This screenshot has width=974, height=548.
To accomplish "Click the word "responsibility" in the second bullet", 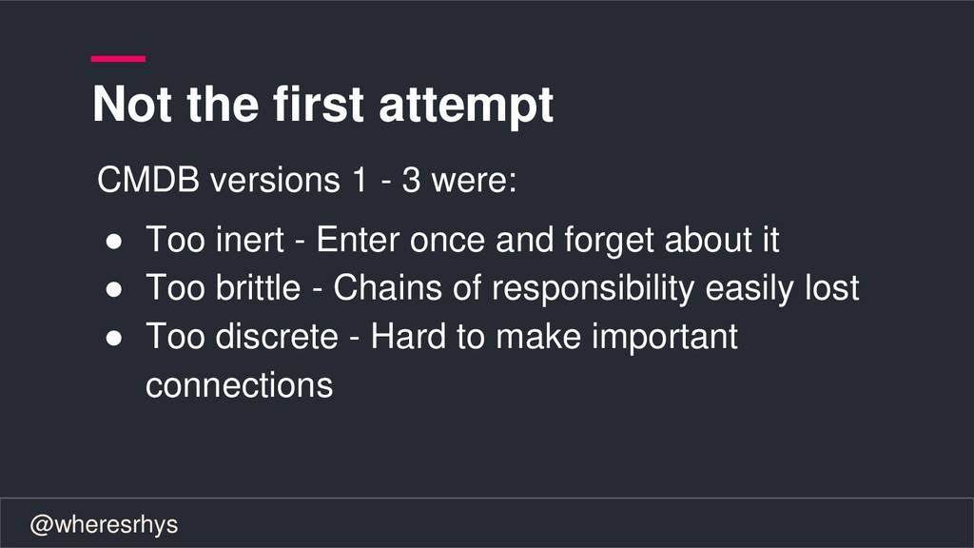I will coord(594,289).
